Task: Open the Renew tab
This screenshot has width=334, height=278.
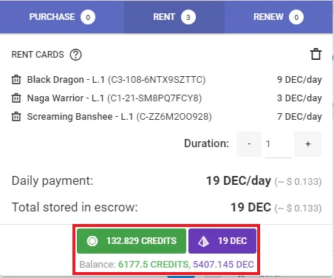Action: point(279,17)
